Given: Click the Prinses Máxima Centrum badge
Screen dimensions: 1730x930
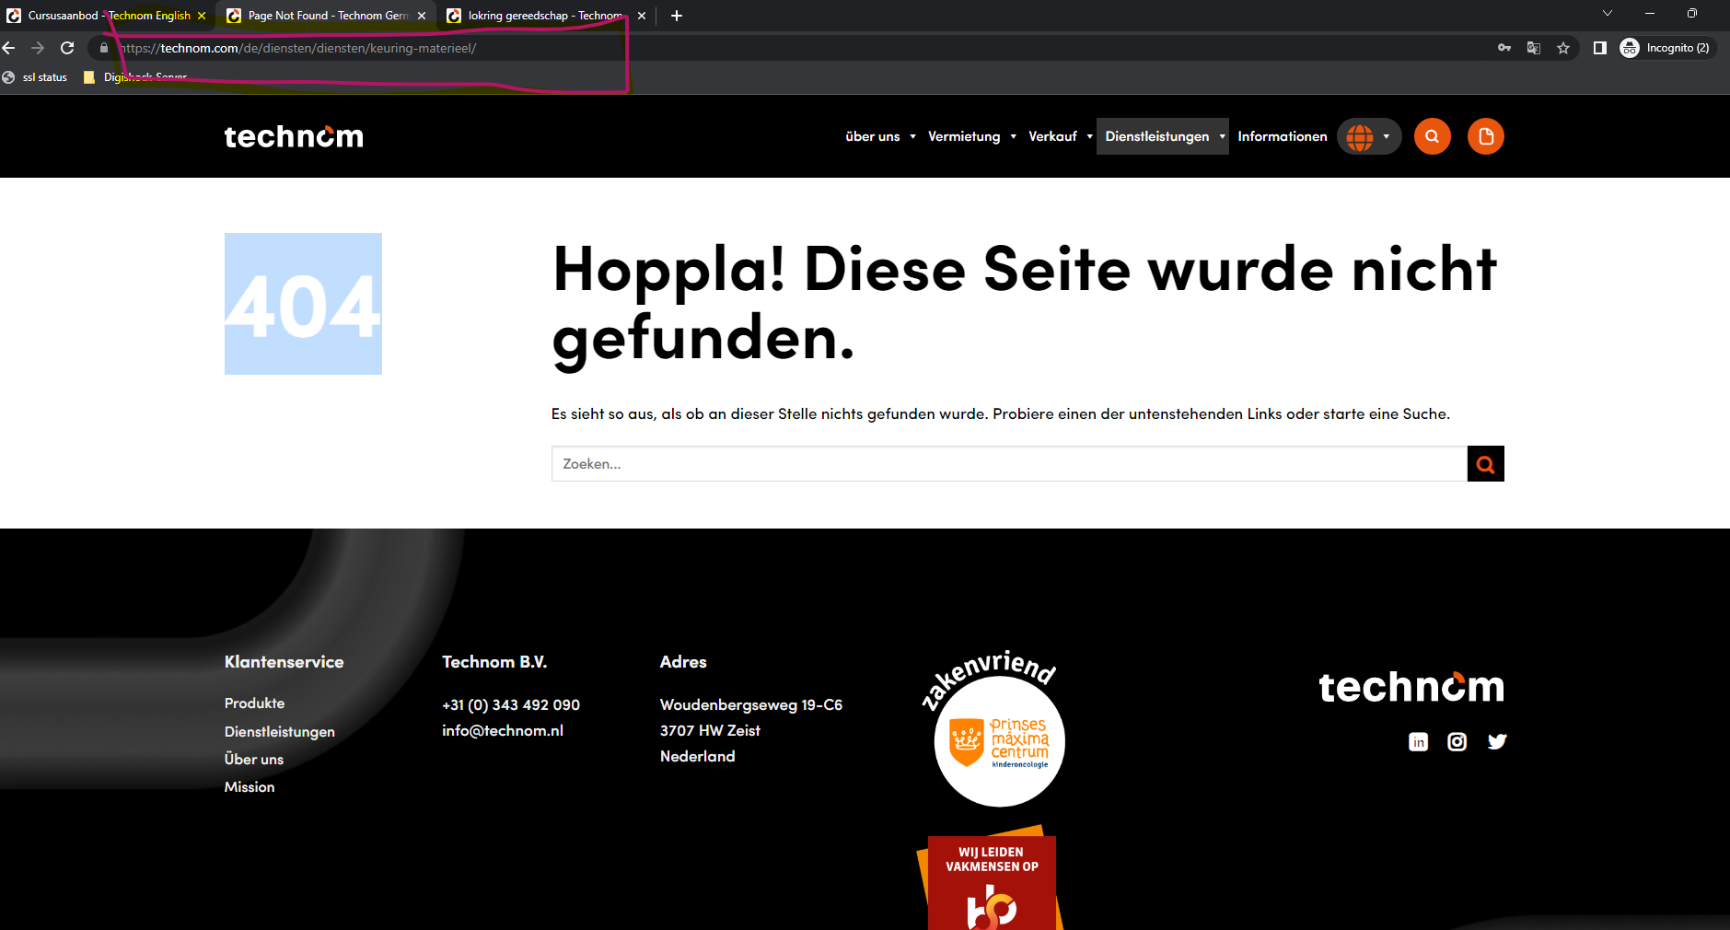Looking at the screenshot, I should pos(994,729).
